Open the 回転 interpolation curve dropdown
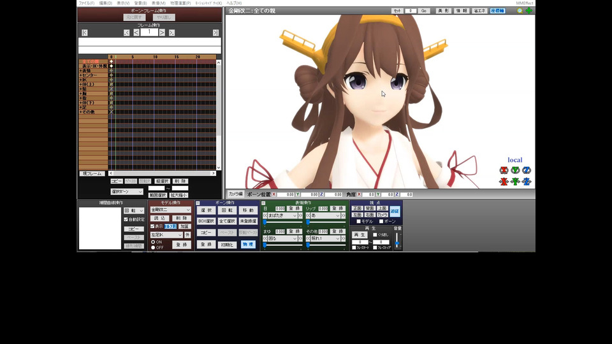Viewport: 612px width, 344px height. pyautogui.click(x=134, y=211)
